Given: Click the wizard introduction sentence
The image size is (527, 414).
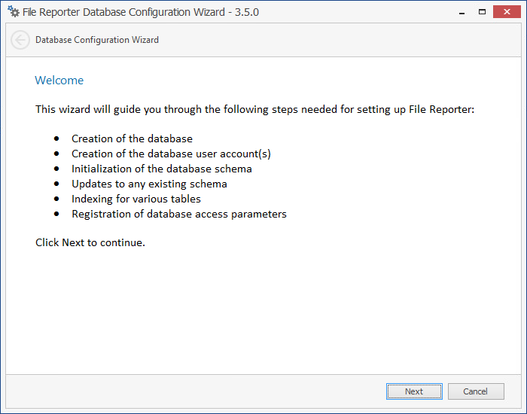Looking at the screenshot, I should click(254, 109).
